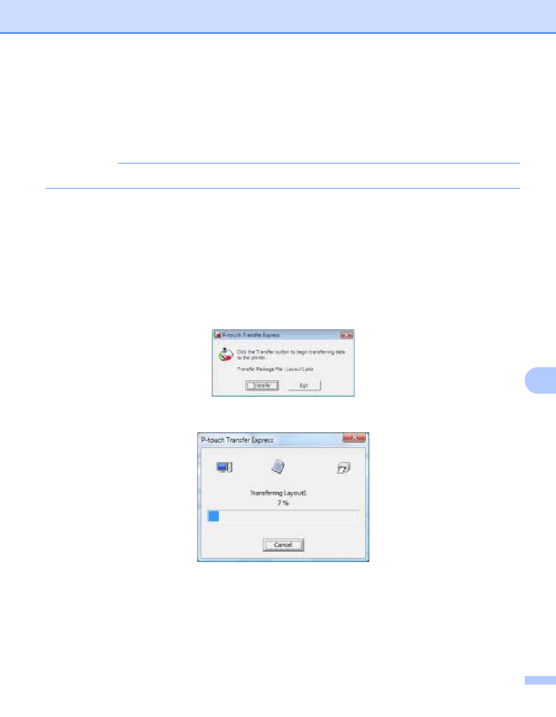Select the 'Transfer Package File : Layout1.pdz' text
556x717 pixels.
[275, 370]
